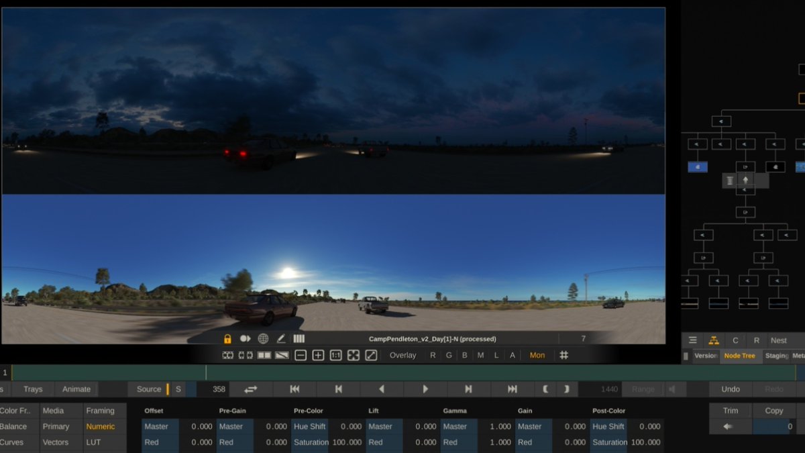Set the out-point bracket marker

click(x=567, y=389)
